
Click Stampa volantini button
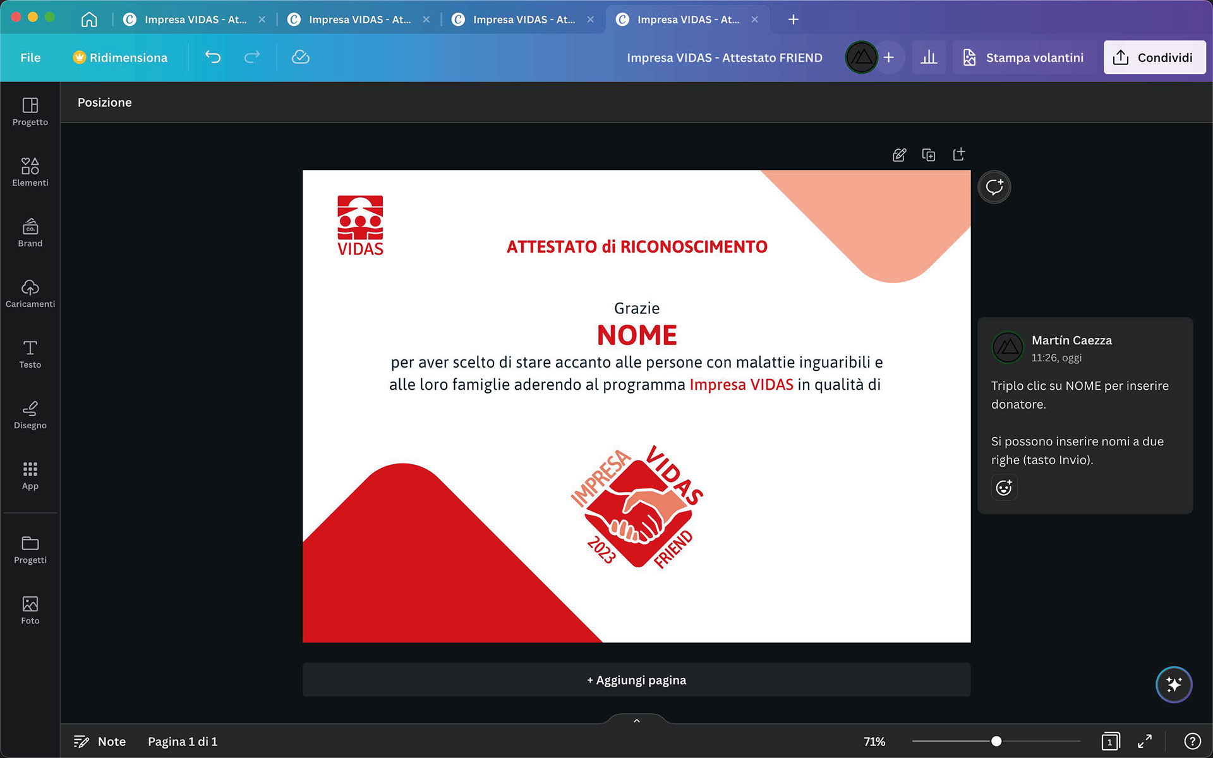click(1023, 57)
